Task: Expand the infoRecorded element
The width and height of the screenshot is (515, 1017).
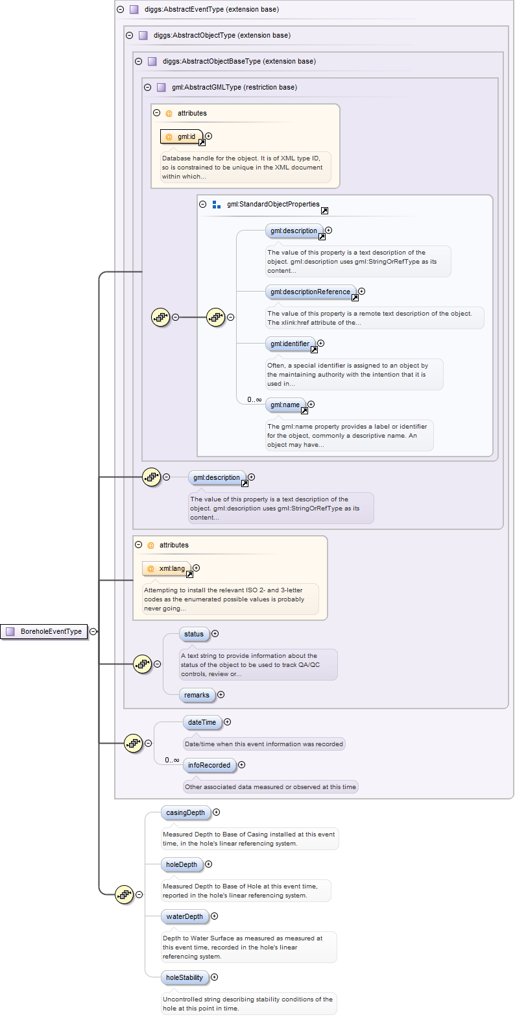Action: [242, 765]
